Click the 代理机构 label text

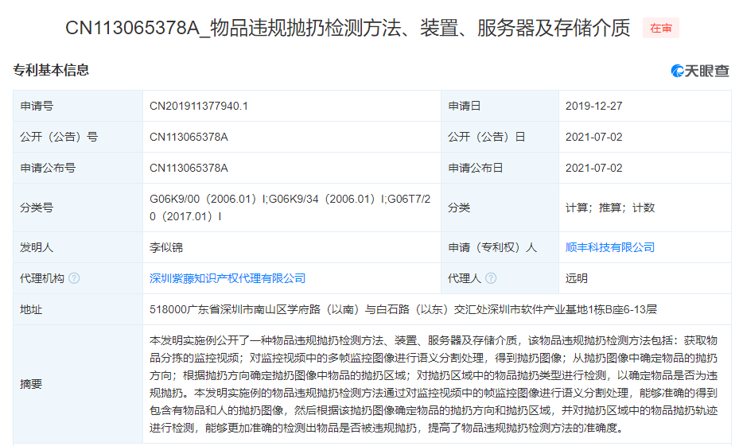[x=42, y=278]
